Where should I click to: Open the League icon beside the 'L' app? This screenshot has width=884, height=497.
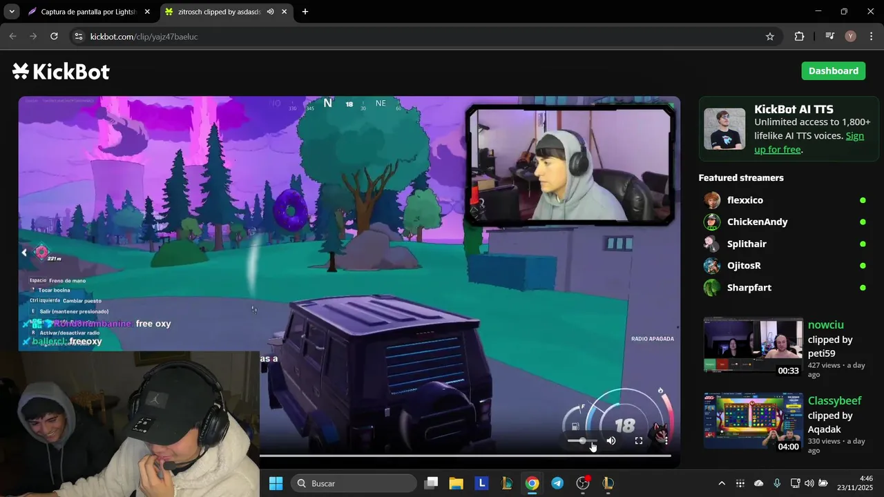[x=507, y=483]
